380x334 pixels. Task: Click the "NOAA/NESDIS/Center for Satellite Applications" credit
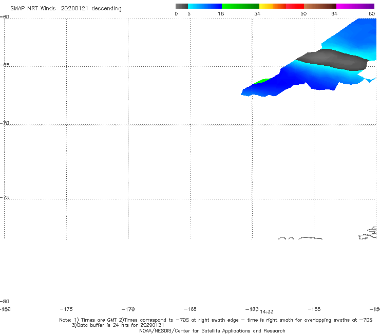tap(212, 331)
